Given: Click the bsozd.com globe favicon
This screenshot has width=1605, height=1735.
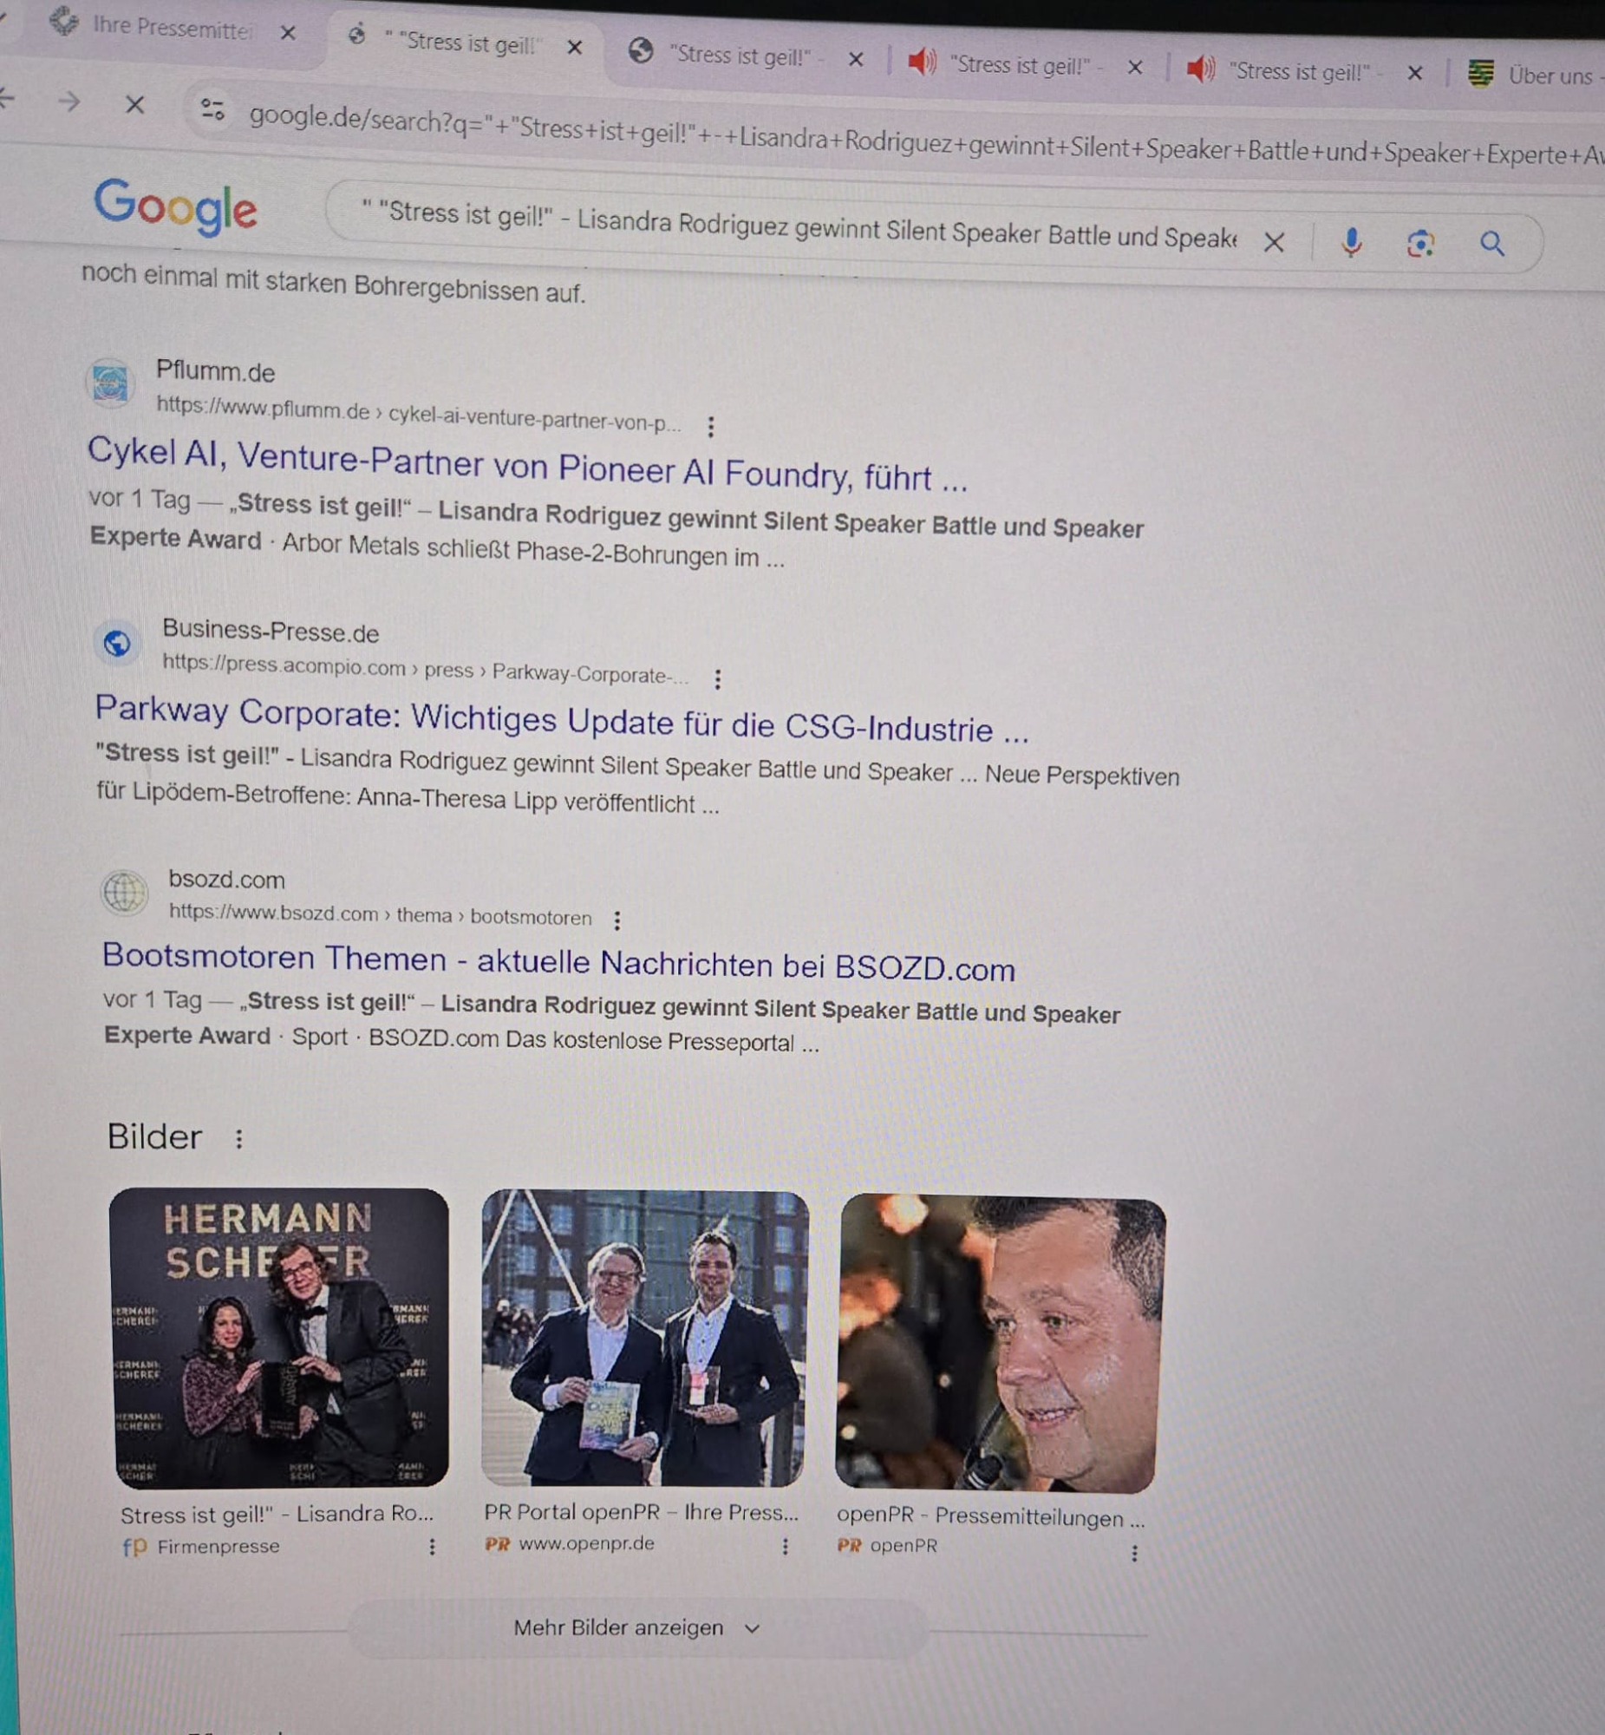Looking at the screenshot, I should 124,892.
